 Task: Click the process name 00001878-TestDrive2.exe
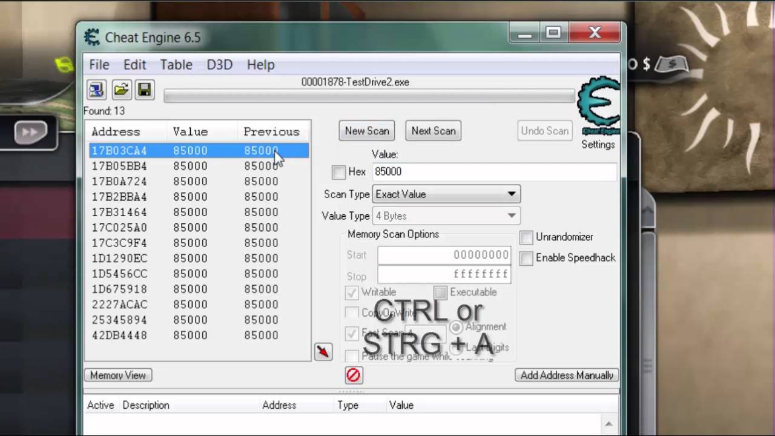click(355, 82)
